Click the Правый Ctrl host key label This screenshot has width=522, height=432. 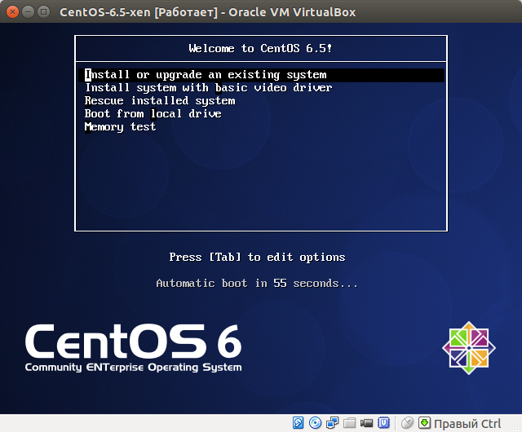point(467,424)
